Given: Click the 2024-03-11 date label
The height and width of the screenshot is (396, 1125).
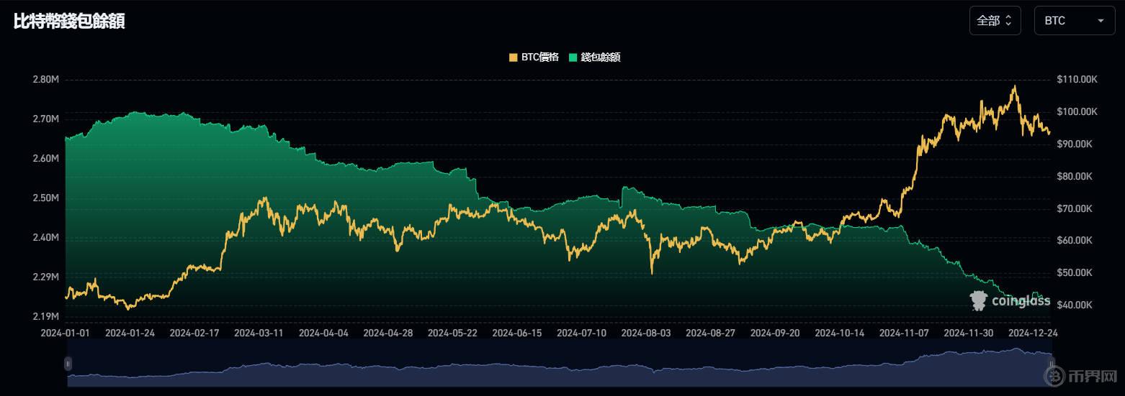Looking at the screenshot, I should click(x=259, y=333).
